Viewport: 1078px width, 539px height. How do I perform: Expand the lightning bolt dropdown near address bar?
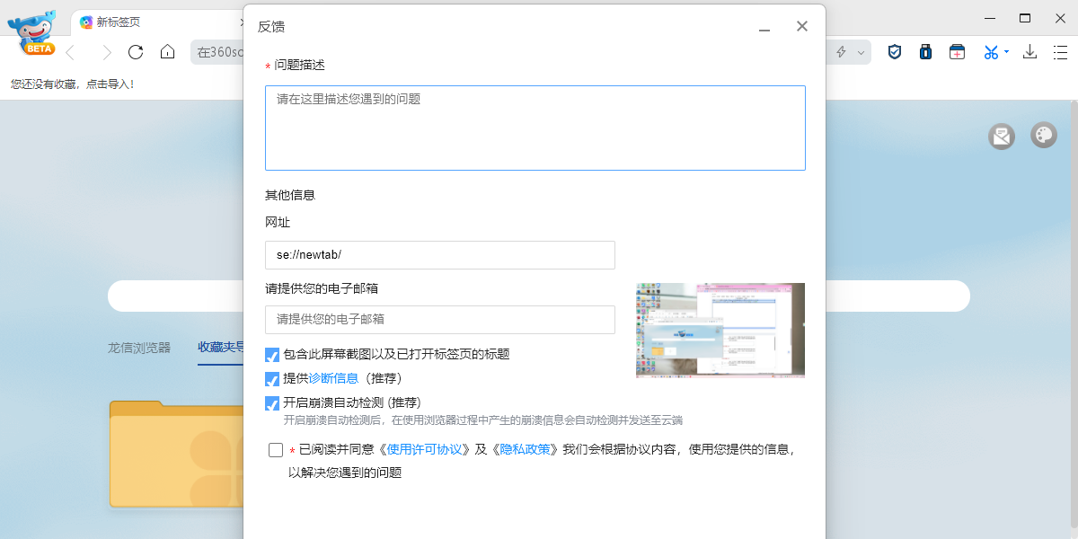862,52
